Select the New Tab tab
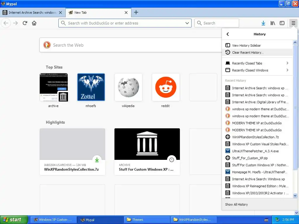The height and width of the screenshot is (224, 299). [98, 13]
